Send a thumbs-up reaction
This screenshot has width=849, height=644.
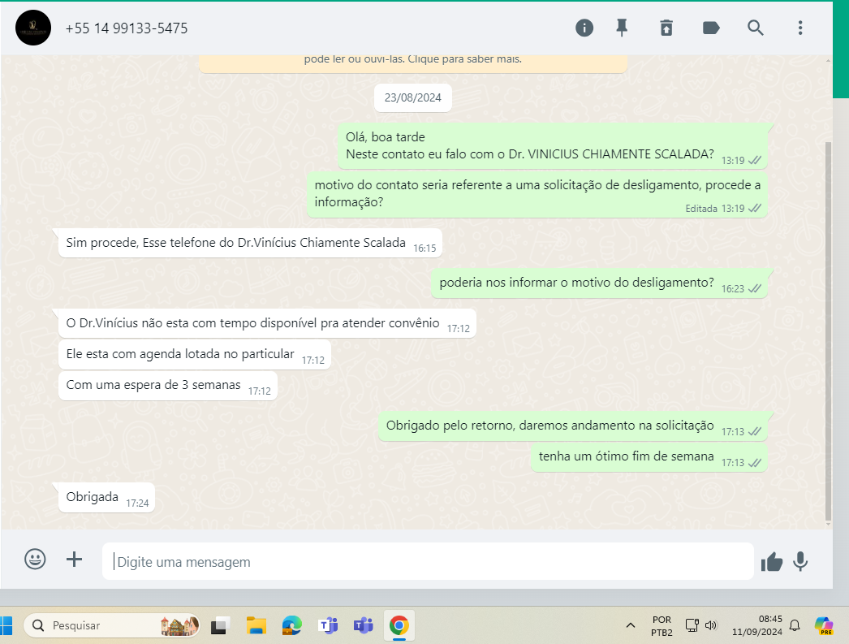click(772, 562)
